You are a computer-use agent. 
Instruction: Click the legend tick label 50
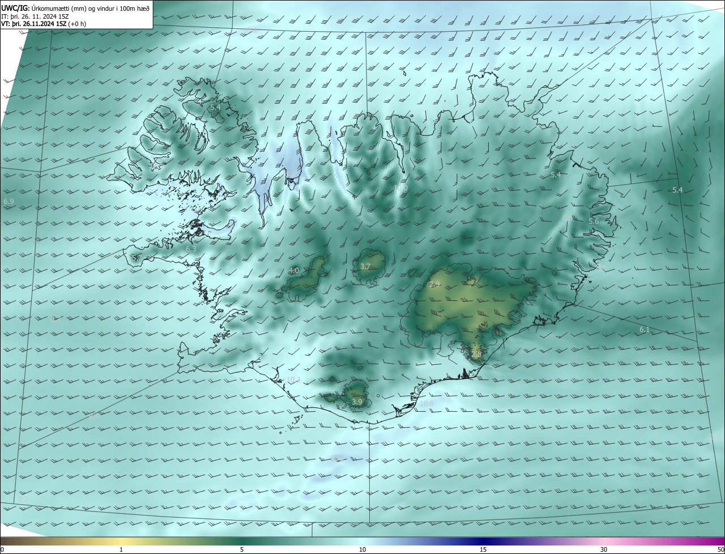(x=720, y=550)
